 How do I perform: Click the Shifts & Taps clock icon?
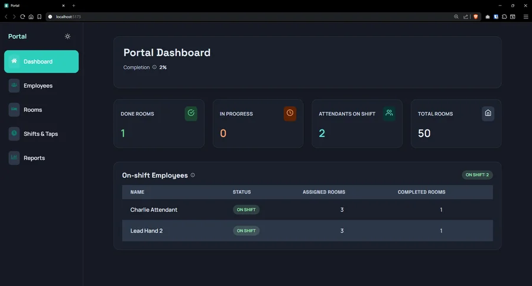click(x=14, y=134)
